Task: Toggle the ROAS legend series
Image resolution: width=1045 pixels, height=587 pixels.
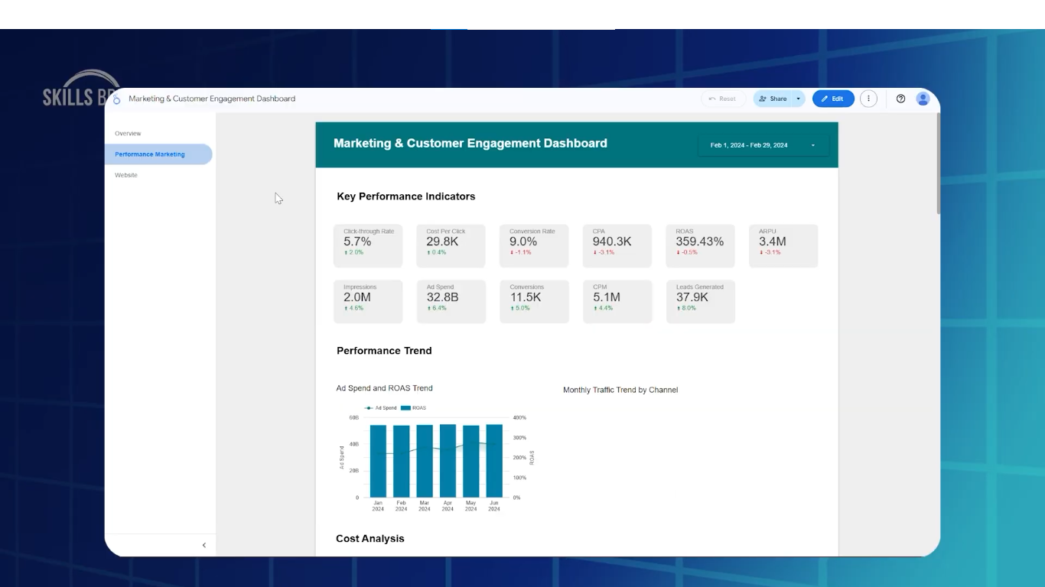Action: click(414, 408)
